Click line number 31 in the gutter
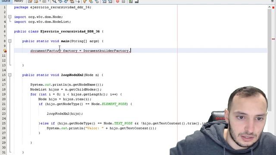This screenshot has width=276, height=155. coord(4,152)
